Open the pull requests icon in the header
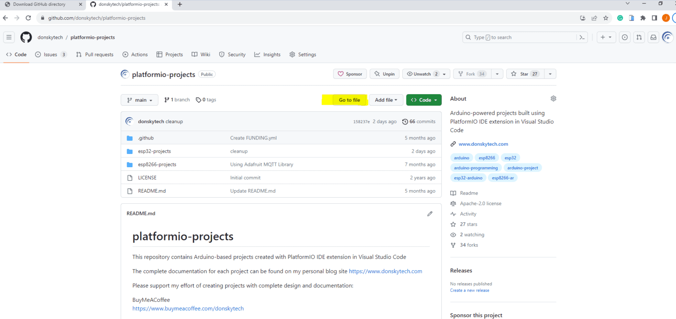Screen dimensions: 676x319 point(639,37)
